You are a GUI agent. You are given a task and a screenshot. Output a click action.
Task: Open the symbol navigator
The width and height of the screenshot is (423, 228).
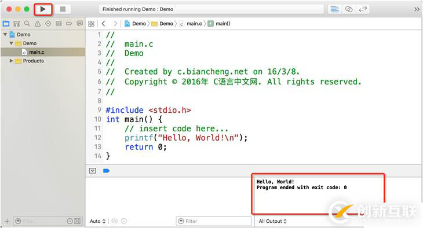coord(16,24)
